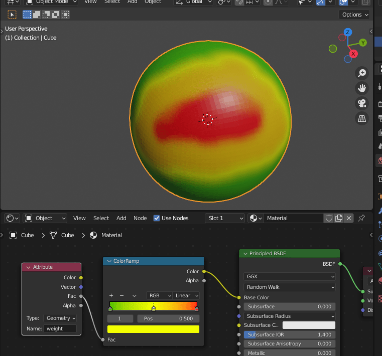The image size is (382, 356).
Task: Open the View menu in node editor
Action: tap(79, 218)
